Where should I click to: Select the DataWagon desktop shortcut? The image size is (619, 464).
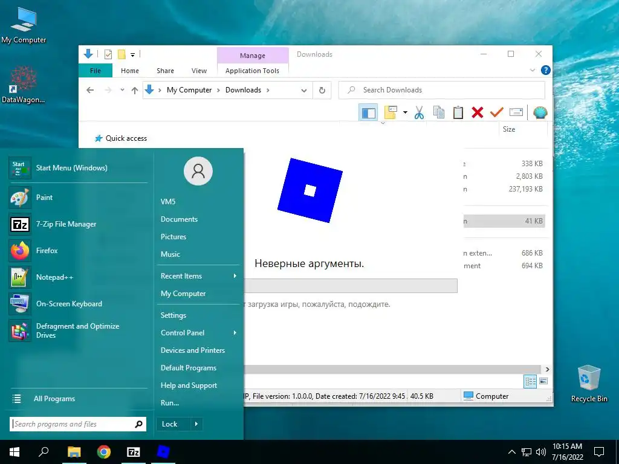coord(23,85)
